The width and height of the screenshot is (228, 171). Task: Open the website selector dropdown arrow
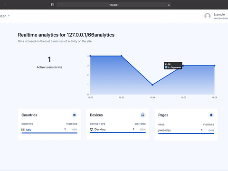tap(9, 16)
